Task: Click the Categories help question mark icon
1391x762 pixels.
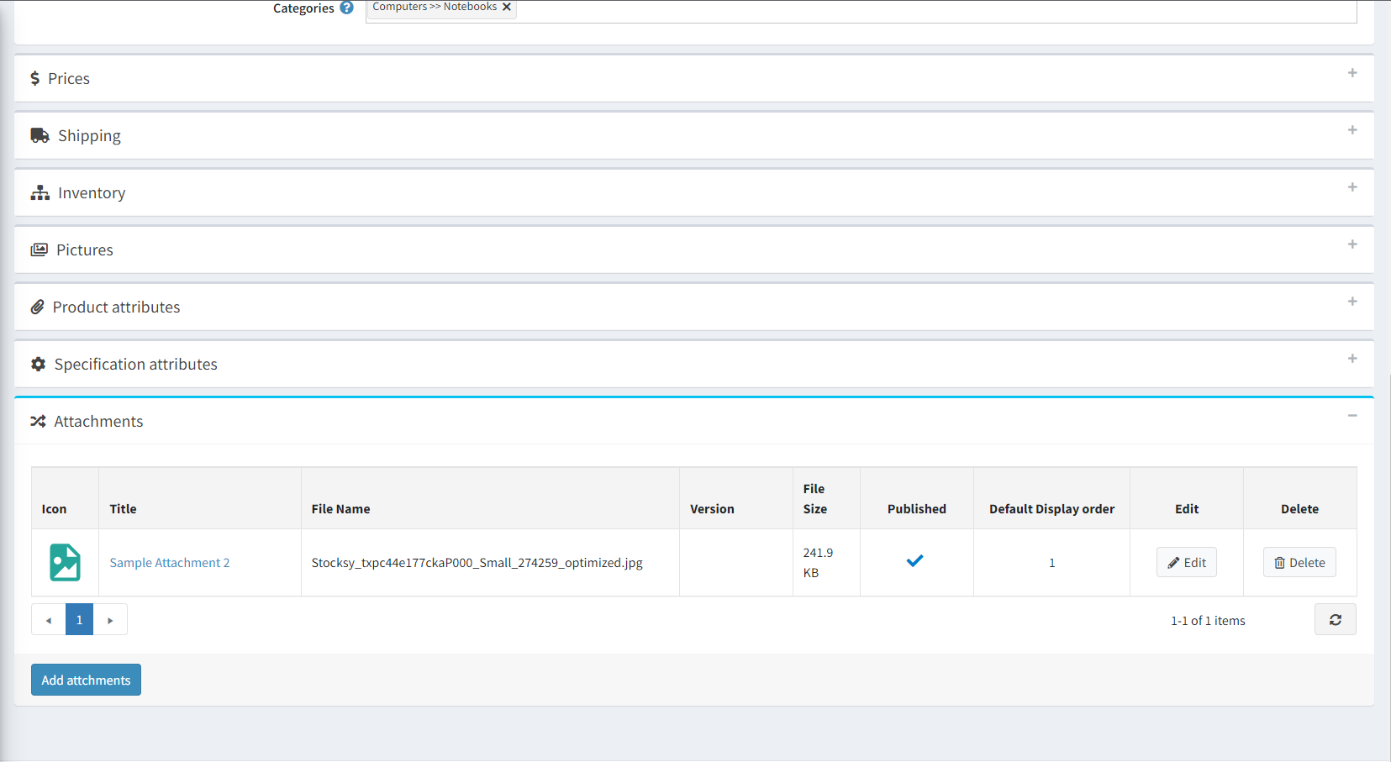Action: click(346, 8)
